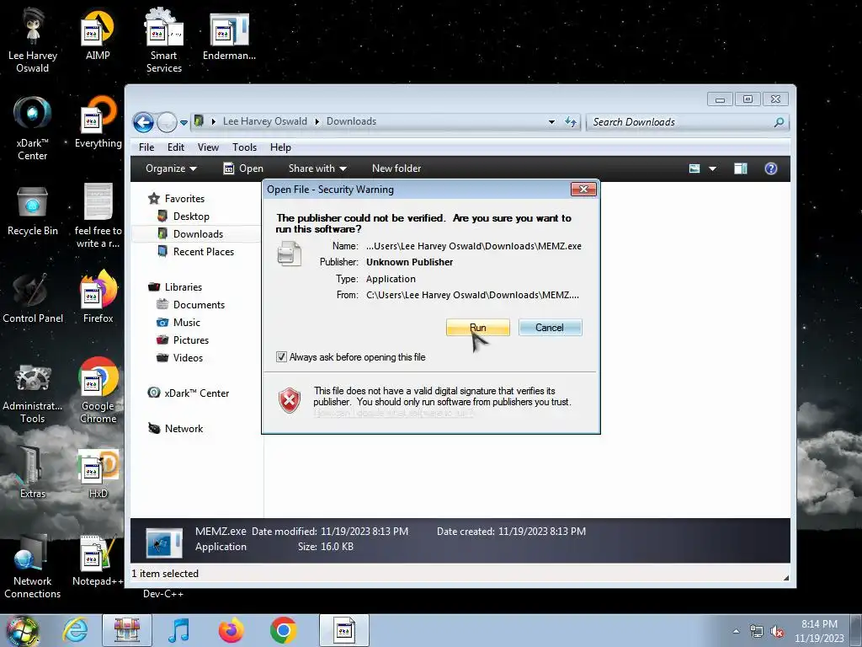Open Administrative Tools desktop icon
Screen dimensions: 862x647
33,393
